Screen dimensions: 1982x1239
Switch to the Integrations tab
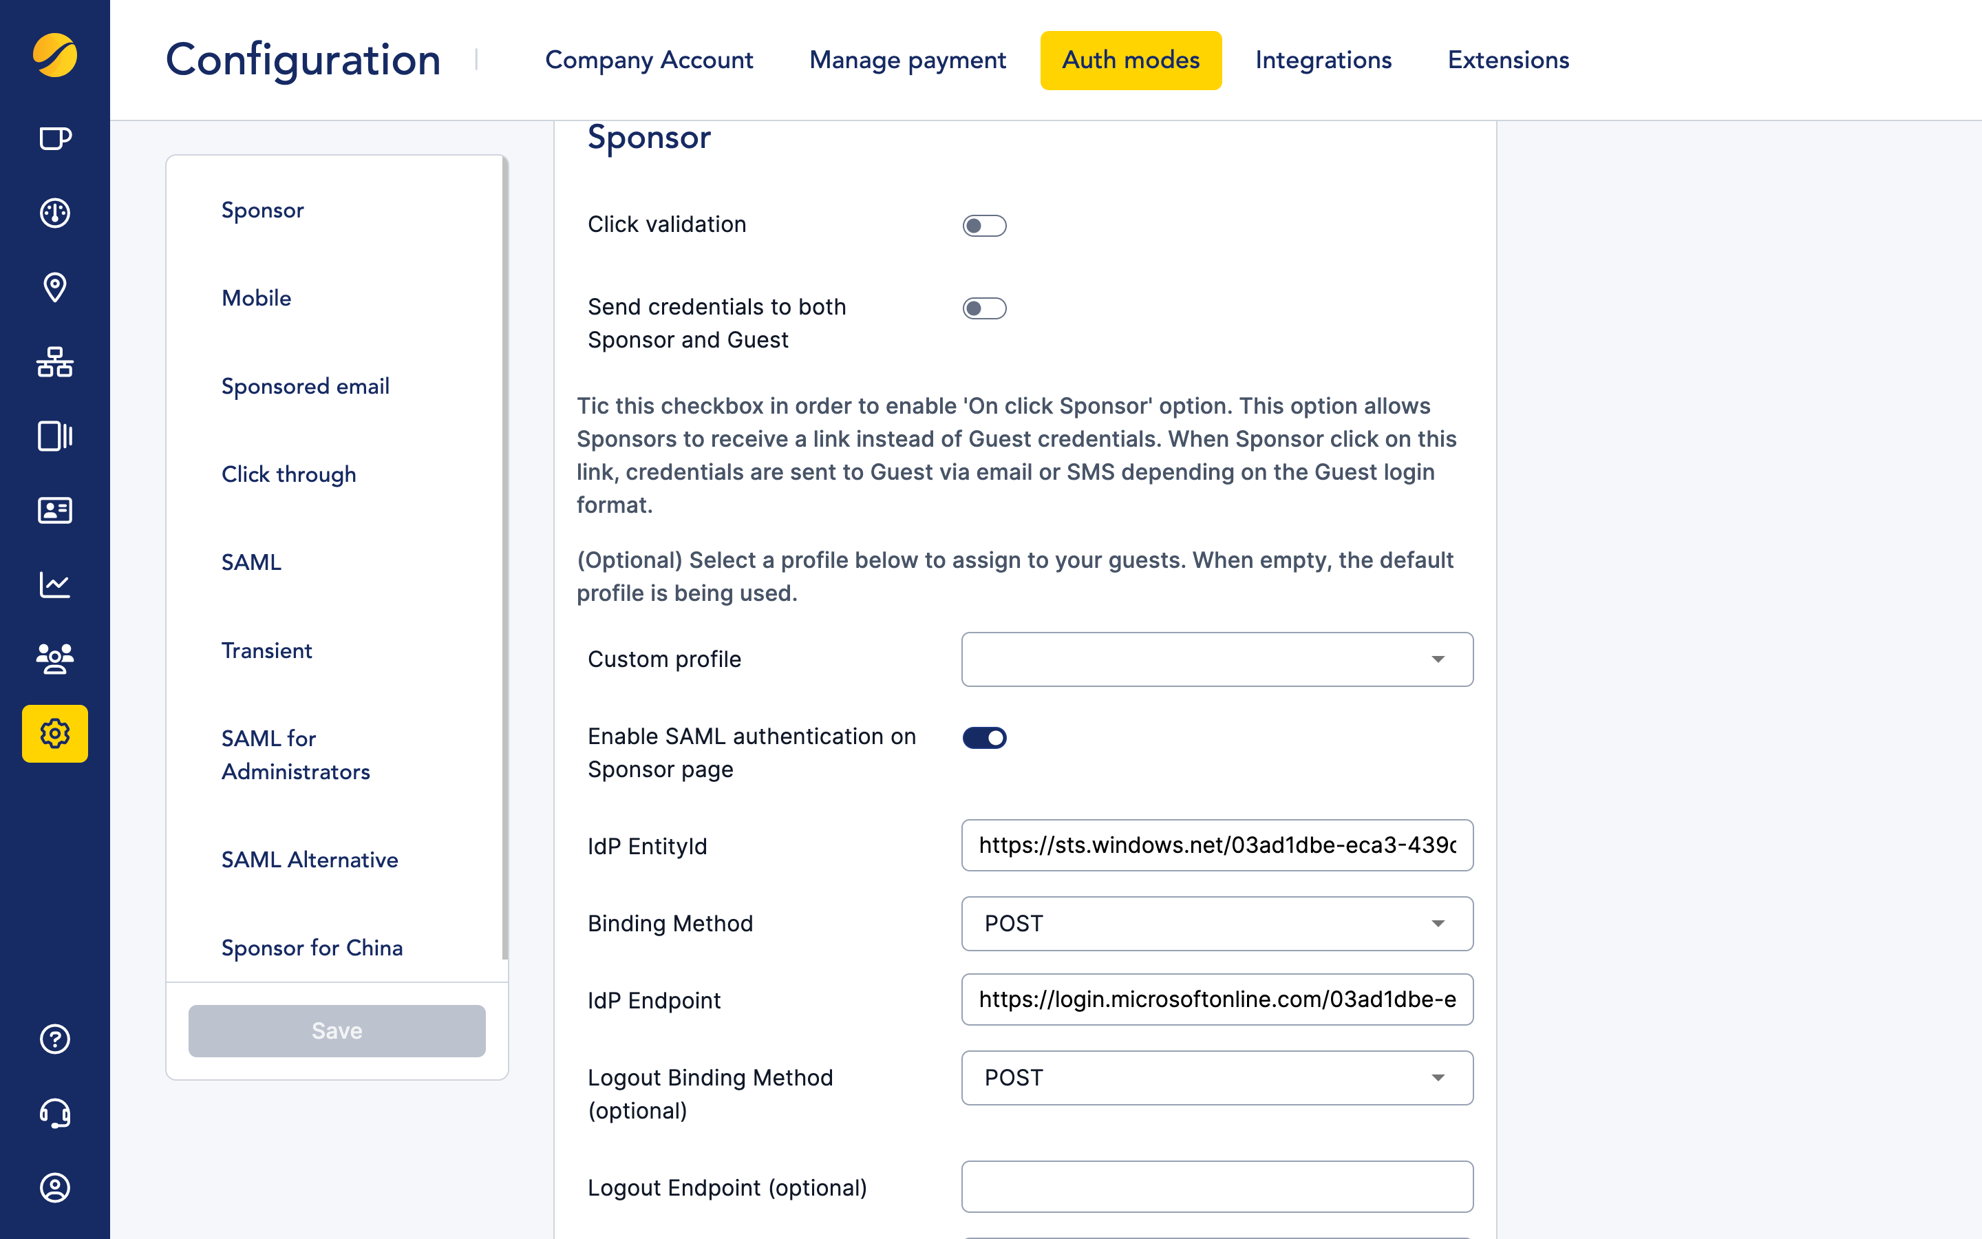(x=1323, y=60)
